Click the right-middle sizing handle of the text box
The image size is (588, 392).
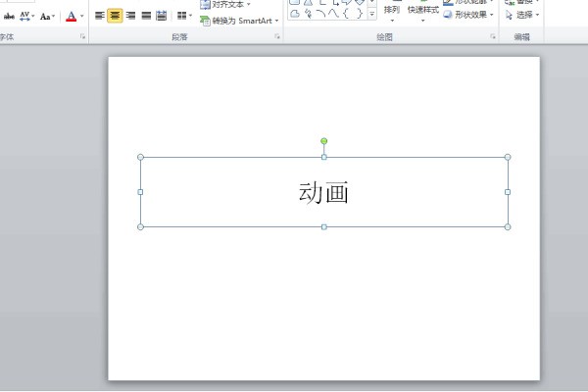508,192
